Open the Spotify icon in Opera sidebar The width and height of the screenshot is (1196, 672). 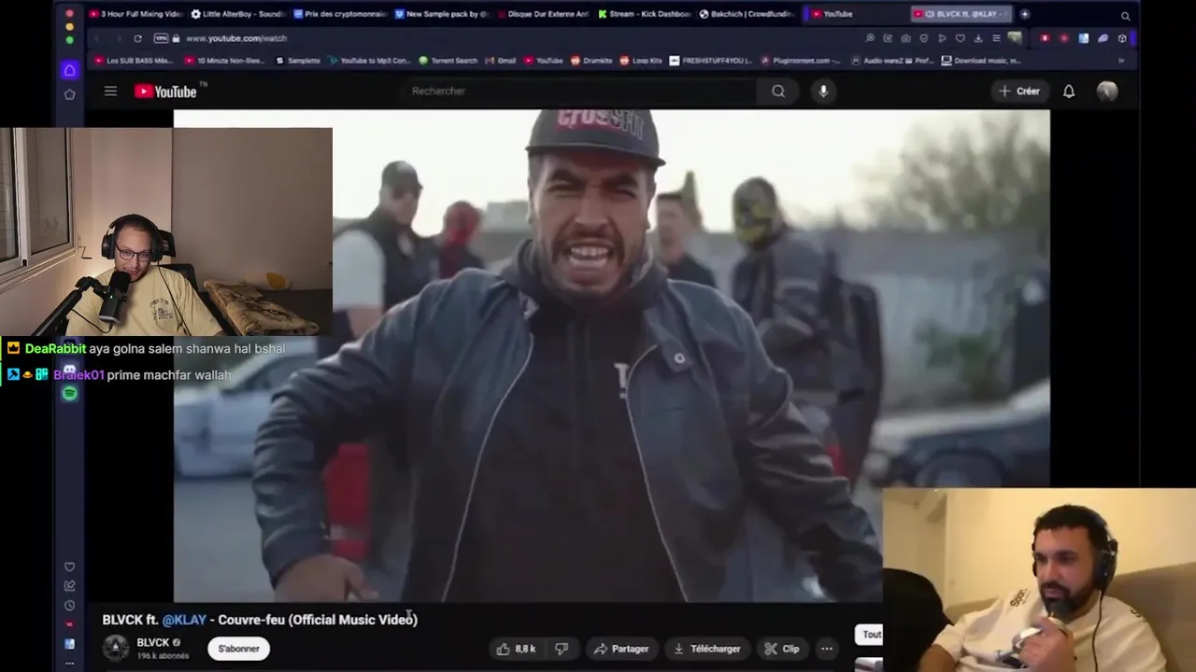tap(70, 394)
